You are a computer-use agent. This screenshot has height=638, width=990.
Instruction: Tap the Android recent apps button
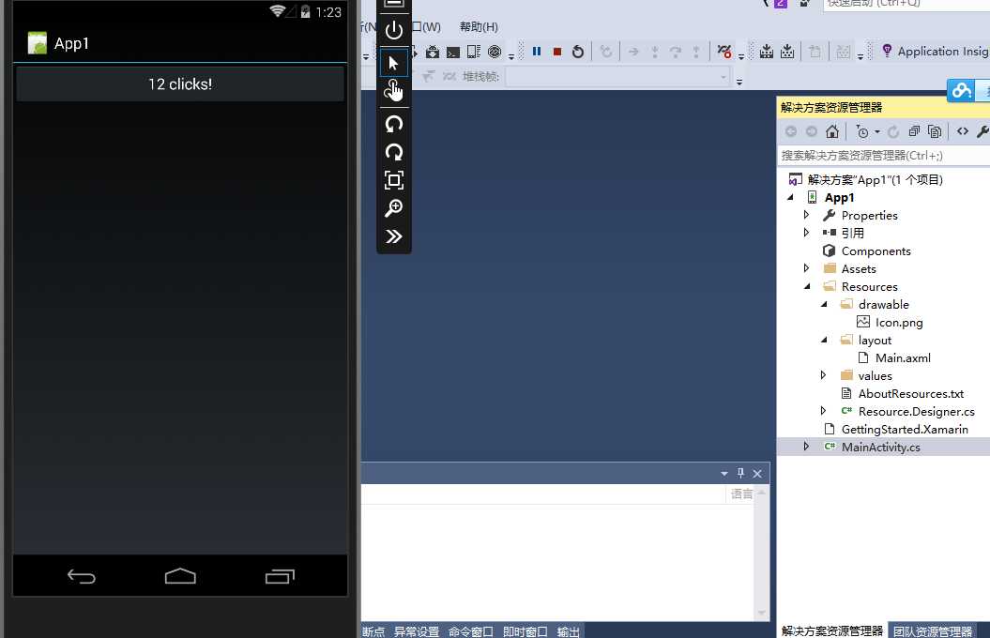pos(280,576)
